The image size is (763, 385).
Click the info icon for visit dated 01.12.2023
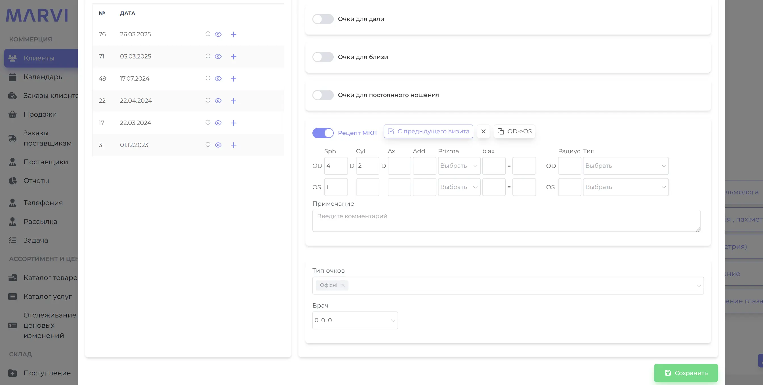208,144
